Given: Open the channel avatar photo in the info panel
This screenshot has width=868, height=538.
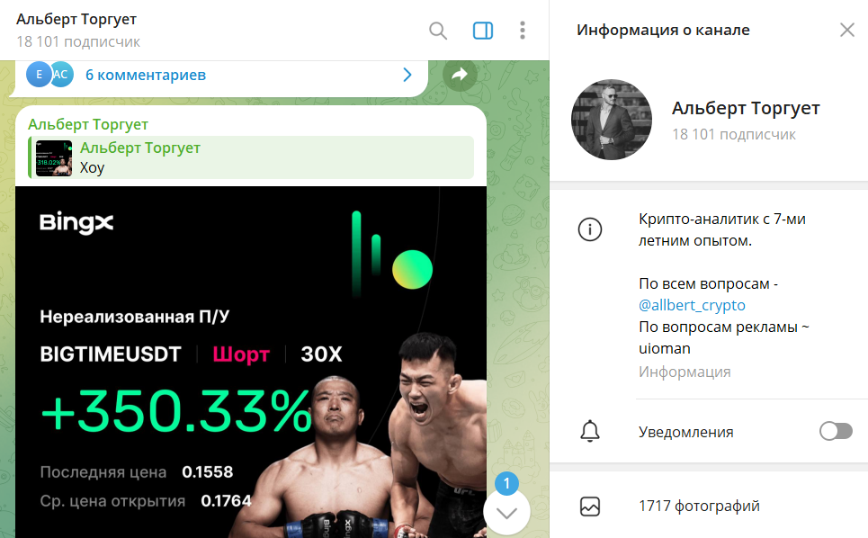Looking at the screenshot, I should [x=611, y=120].
